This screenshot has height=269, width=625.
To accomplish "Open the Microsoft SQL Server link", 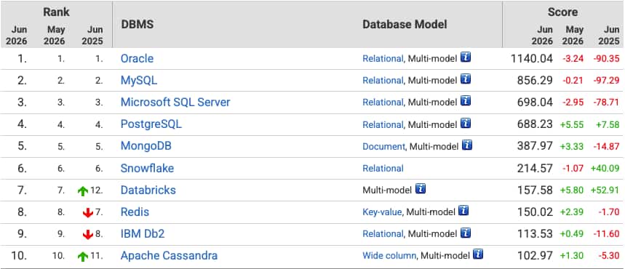I will coord(175,102).
